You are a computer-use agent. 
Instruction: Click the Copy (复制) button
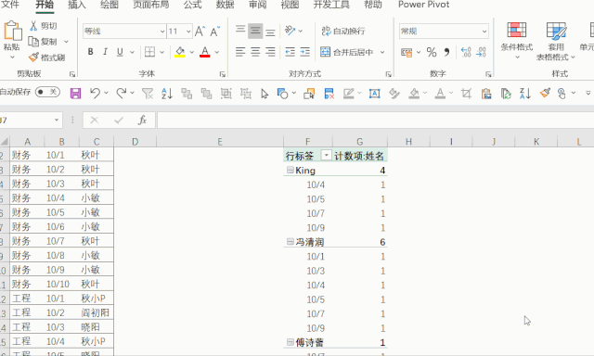pos(43,42)
